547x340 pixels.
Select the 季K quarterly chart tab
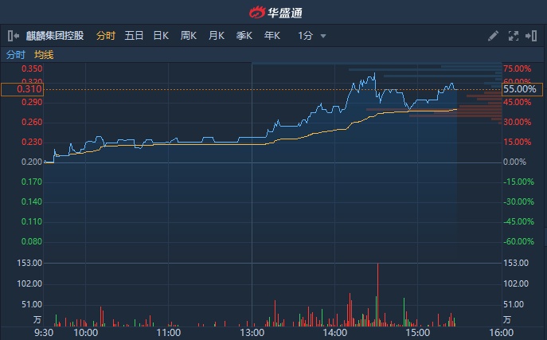[x=244, y=36]
